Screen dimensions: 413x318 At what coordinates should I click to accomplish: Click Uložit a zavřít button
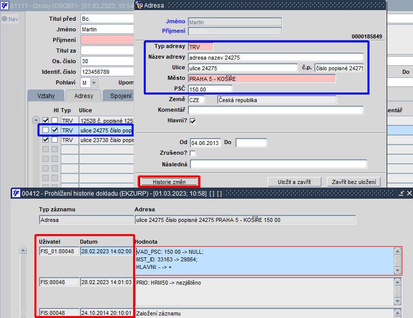[295, 182]
